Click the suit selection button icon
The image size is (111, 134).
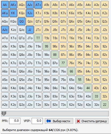[49, 121]
